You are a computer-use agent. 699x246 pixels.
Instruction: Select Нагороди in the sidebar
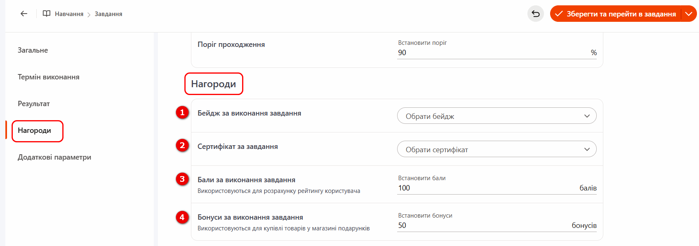click(x=35, y=130)
